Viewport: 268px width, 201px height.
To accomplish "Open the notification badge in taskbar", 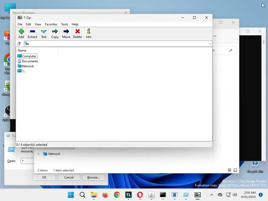I will (260, 195).
